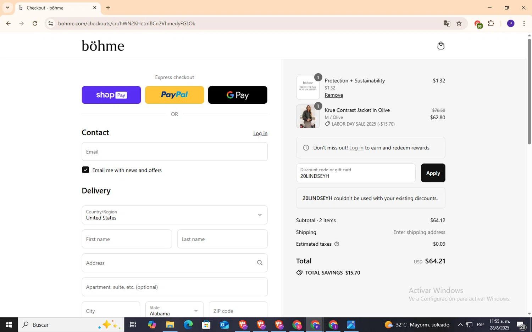Open Copilot from the taskbar

point(152,325)
